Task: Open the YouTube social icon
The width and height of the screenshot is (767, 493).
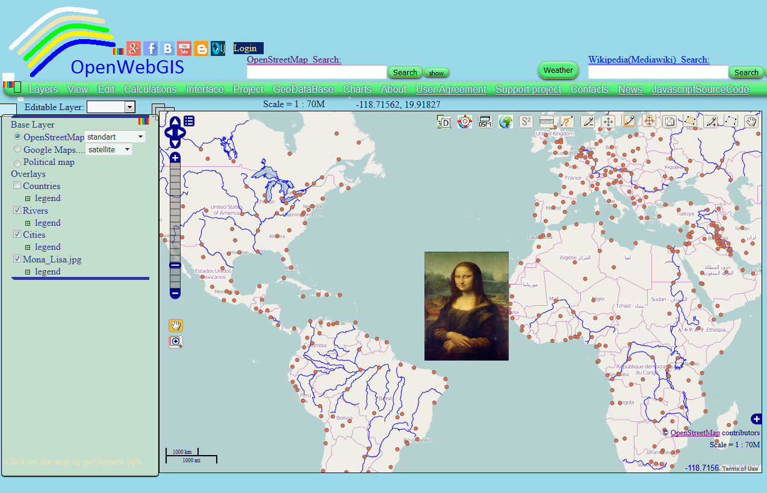Action: [184, 49]
